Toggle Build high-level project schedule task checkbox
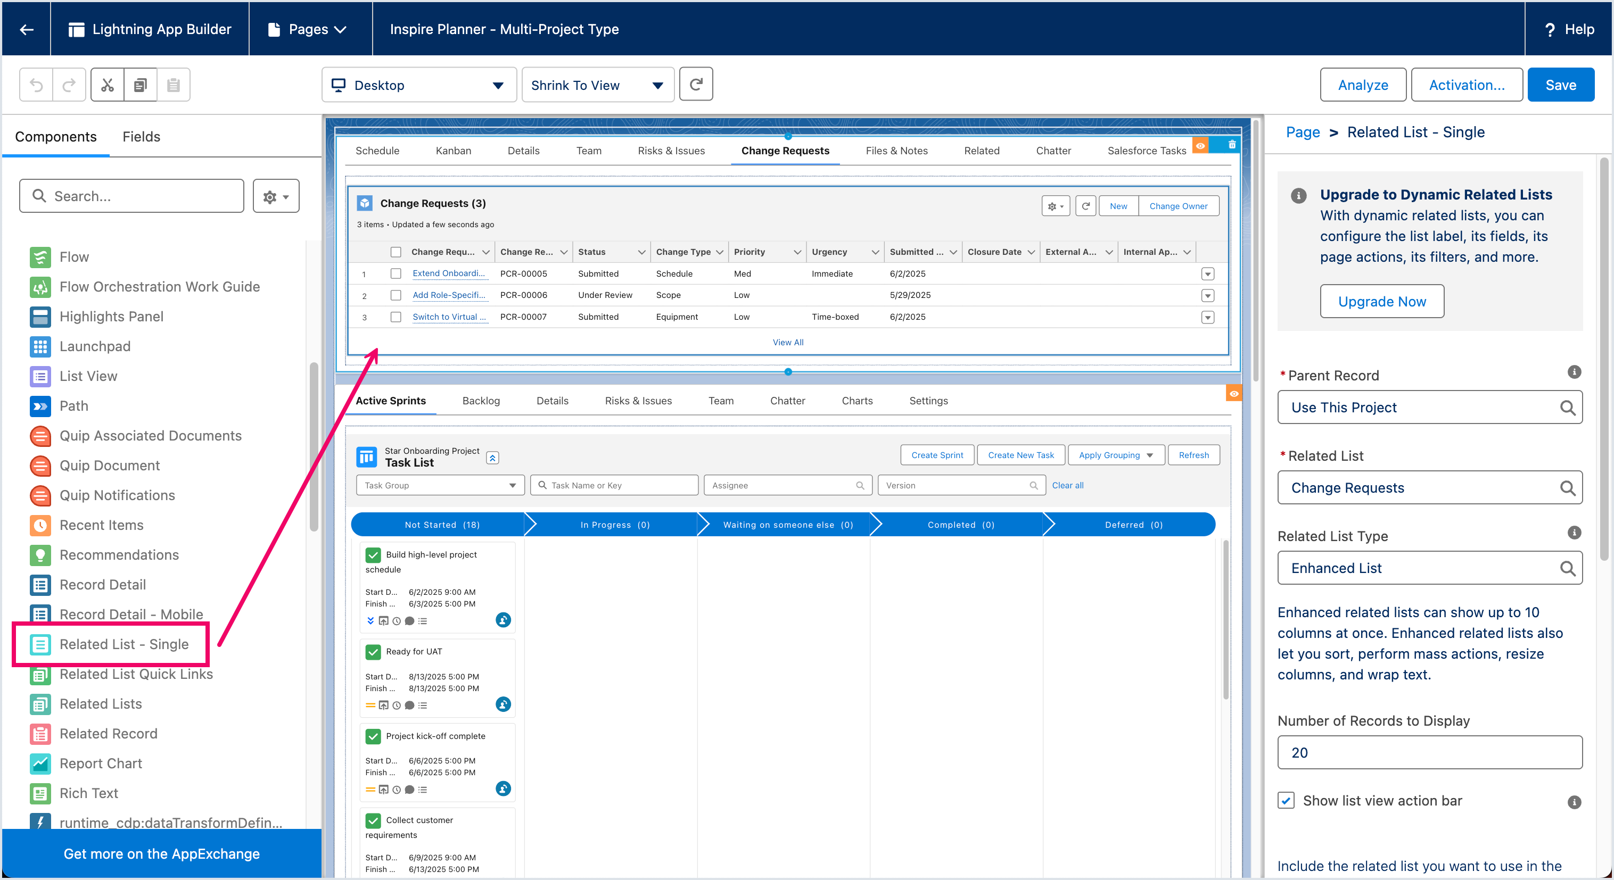Image resolution: width=1614 pixels, height=880 pixels. pyautogui.click(x=373, y=555)
